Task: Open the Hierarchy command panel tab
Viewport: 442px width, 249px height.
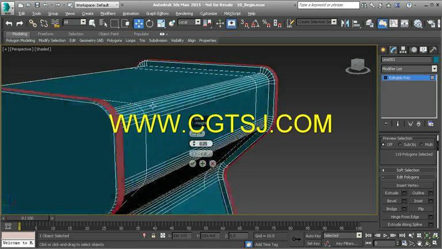Action: coord(403,50)
